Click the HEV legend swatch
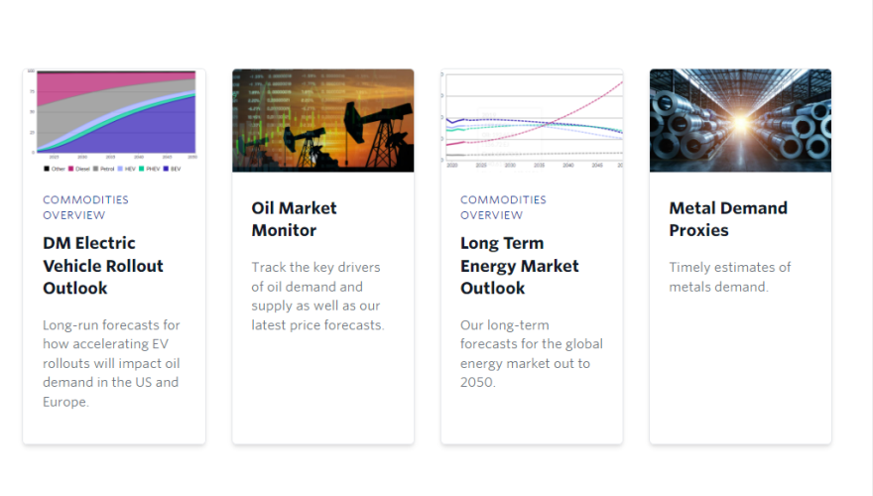 pyautogui.click(x=120, y=169)
